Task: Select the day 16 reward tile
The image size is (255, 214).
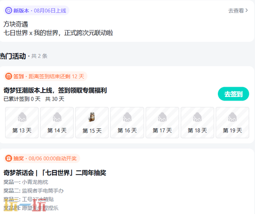Action: tap(127, 123)
